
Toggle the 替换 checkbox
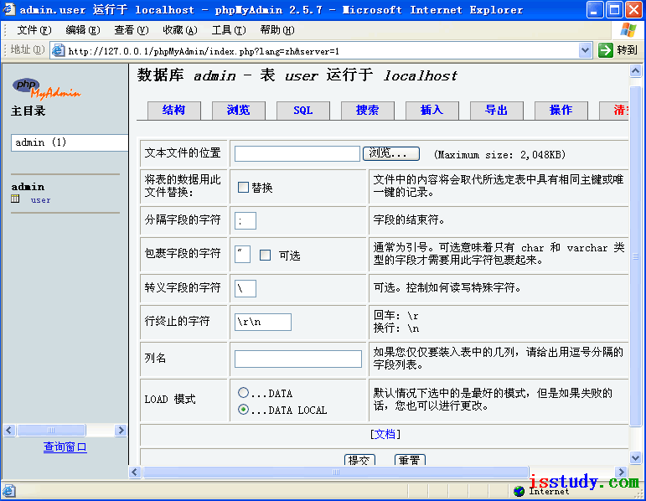243,188
